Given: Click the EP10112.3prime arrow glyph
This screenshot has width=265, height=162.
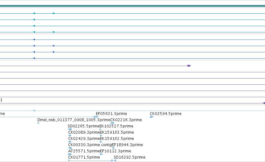Looking at the screenshot, I should (102, 154).
